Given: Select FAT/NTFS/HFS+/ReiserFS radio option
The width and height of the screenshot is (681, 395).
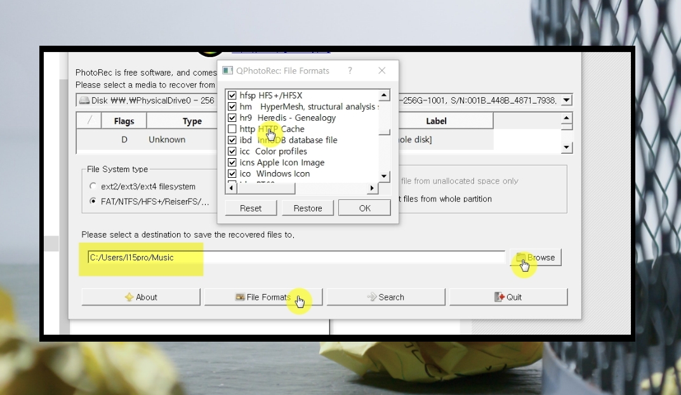Looking at the screenshot, I should [x=93, y=201].
